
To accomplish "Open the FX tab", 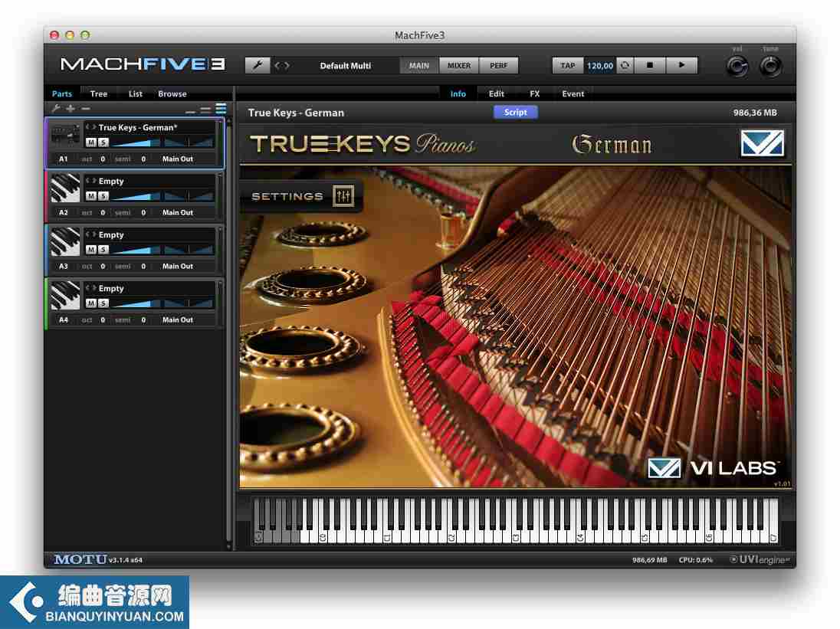I will coord(535,93).
